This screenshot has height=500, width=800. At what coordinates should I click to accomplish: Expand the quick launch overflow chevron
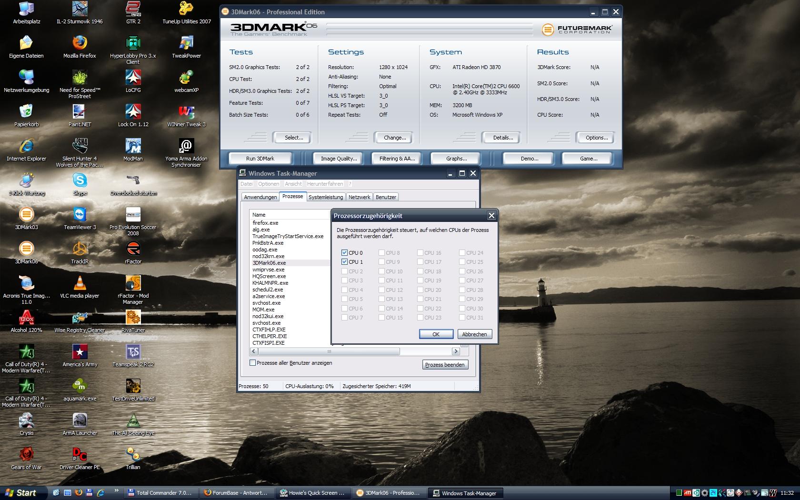point(117,490)
